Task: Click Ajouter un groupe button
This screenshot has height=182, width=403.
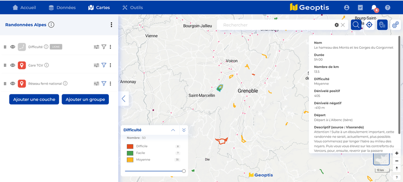Action: [85, 100]
